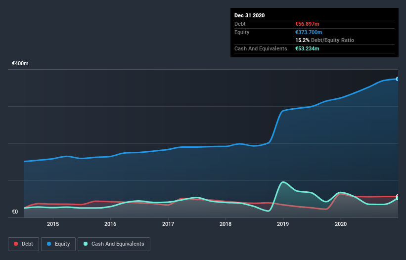
Task: Click the red Debt legend dot
Action: tap(16, 244)
